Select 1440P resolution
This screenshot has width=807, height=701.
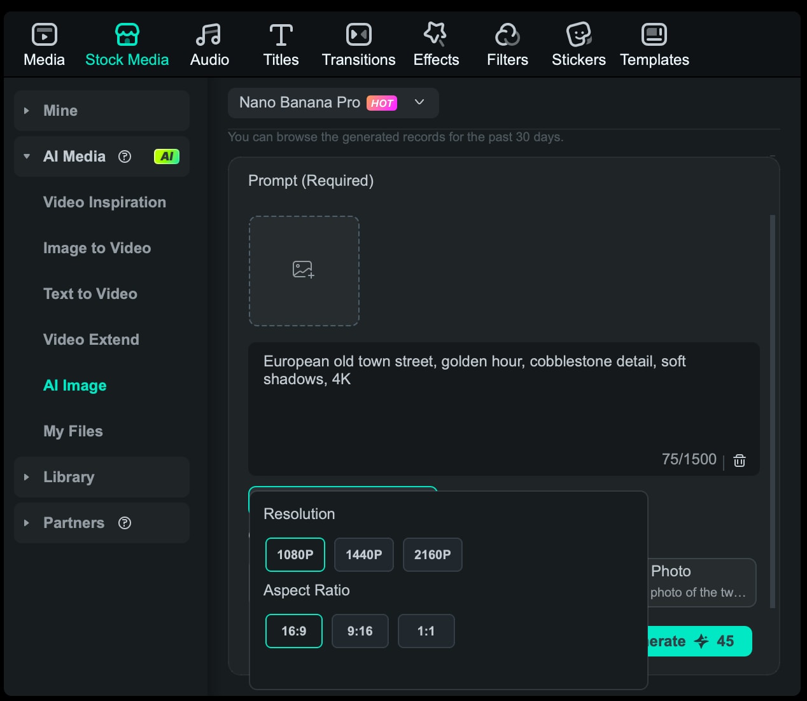point(364,555)
